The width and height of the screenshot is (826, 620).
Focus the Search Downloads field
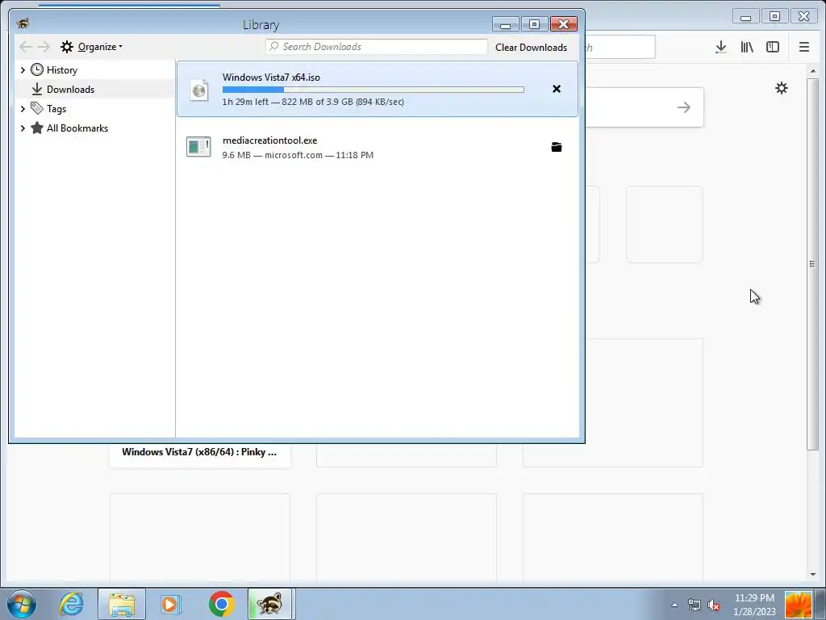pyautogui.click(x=377, y=46)
